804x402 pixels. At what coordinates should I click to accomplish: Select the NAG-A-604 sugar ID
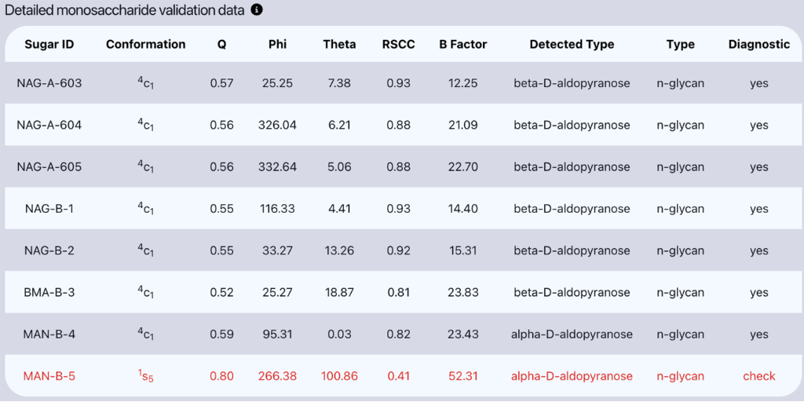[x=49, y=125]
